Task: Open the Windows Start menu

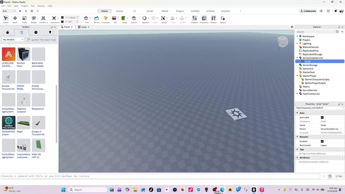Action: point(63,190)
